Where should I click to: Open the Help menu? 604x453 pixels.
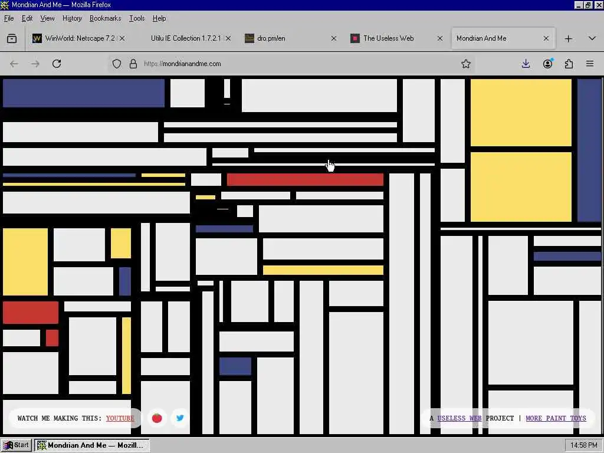(159, 18)
